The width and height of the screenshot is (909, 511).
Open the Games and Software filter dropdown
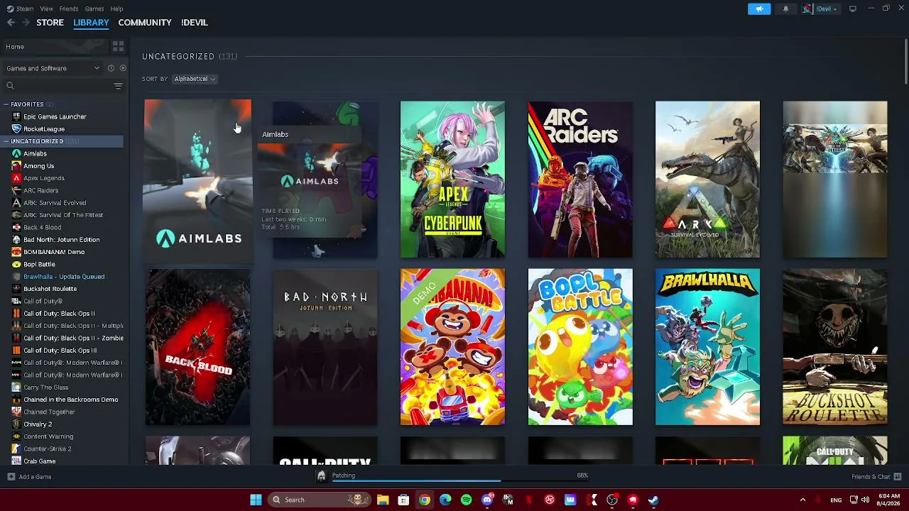(x=53, y=68)
